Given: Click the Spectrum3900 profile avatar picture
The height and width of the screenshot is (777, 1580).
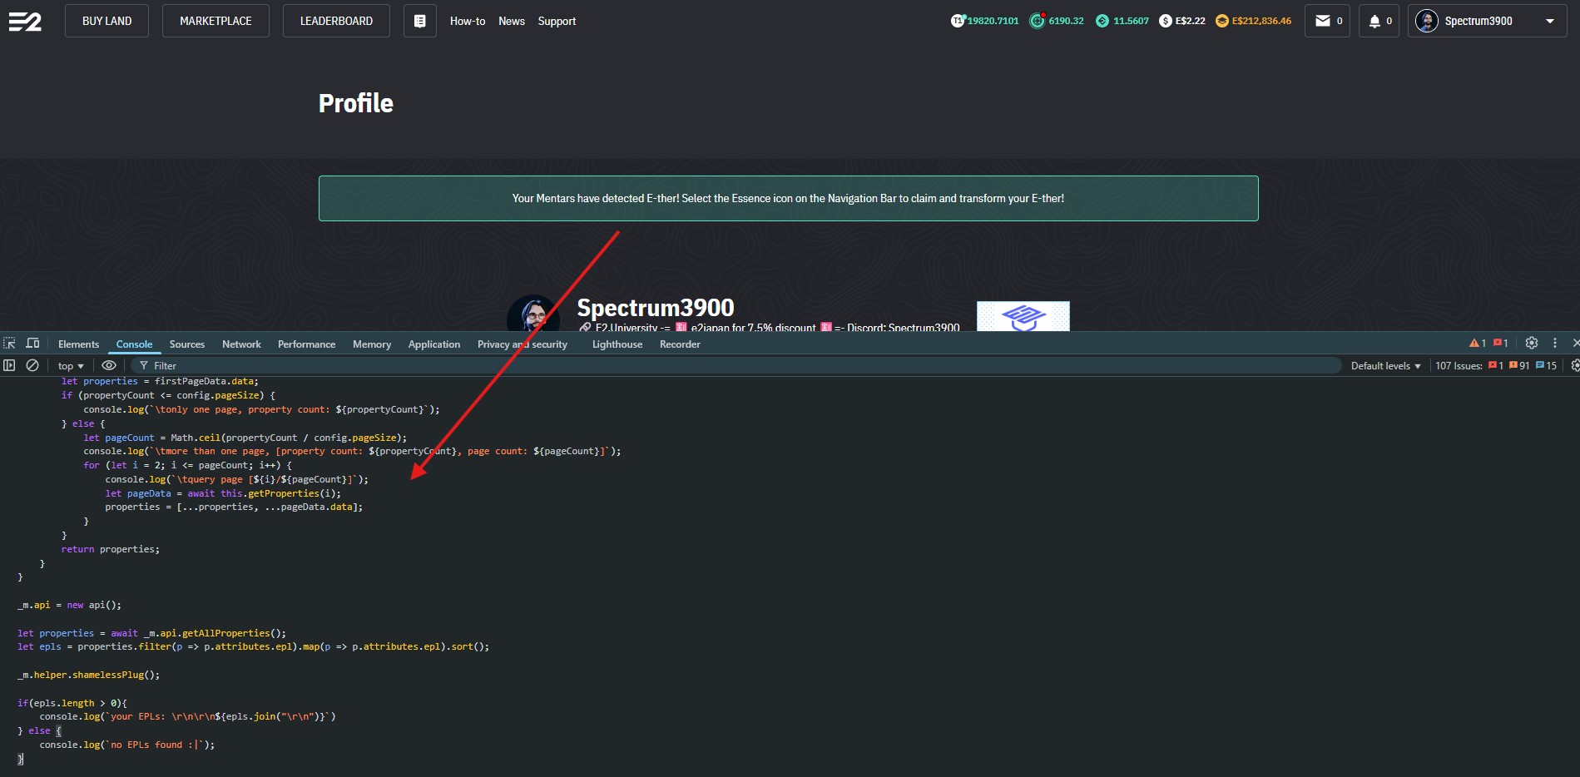Looking at the screenshot, I should (x=532, y=314).
